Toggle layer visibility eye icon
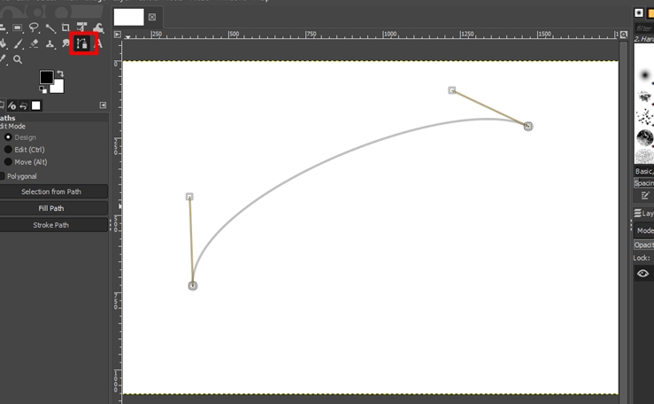Viewport: 654px width, 404px height. tap(643, 274)
